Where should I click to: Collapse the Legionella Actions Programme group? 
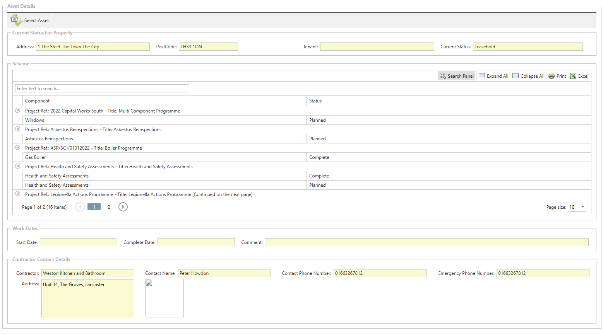(17, 194)
